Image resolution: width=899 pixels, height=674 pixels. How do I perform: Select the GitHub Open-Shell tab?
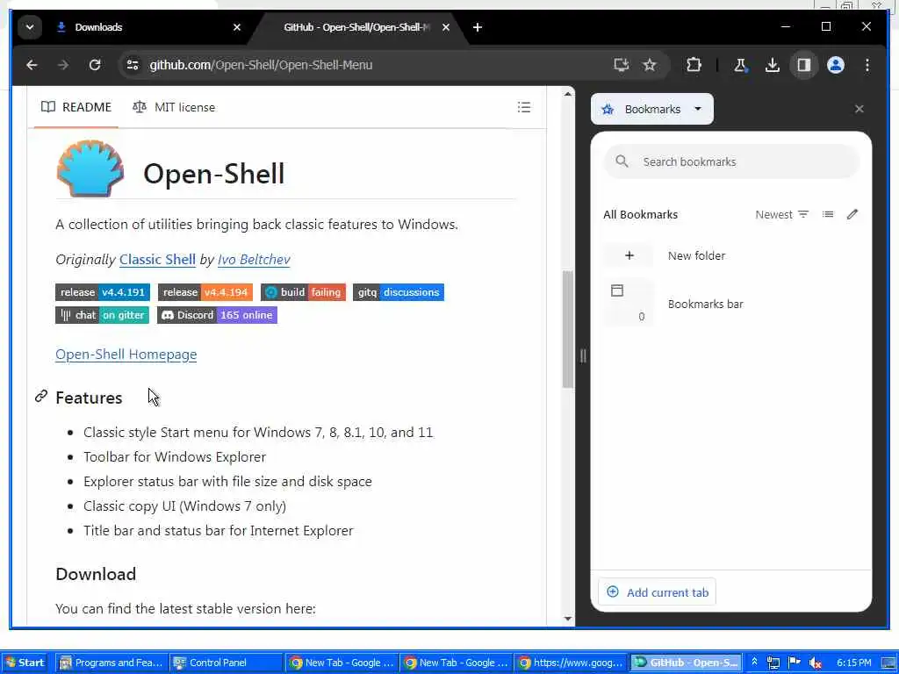[356, 27]
